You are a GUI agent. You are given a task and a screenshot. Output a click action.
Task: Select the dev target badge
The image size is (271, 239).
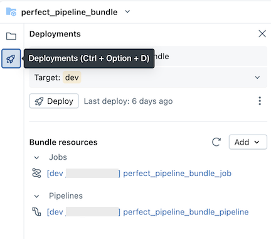coord(72,77)
